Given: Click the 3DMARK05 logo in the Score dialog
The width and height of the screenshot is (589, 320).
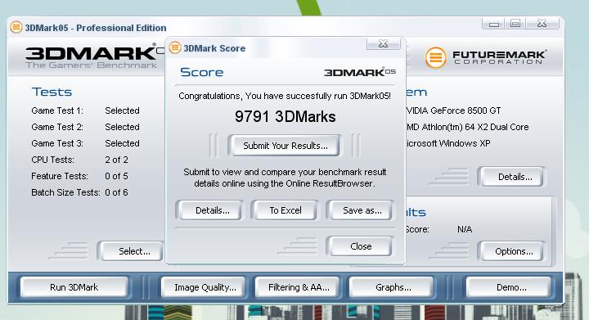Looking at the screenshot, I should [x=359, y=72].
